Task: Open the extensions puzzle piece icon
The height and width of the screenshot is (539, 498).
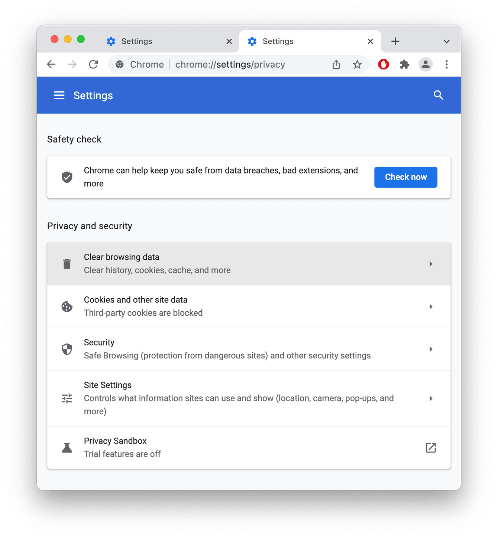Action: 404,64
